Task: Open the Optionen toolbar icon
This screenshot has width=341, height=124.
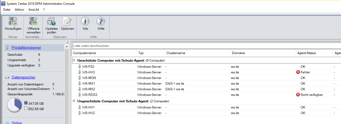Action: point(67,21)
